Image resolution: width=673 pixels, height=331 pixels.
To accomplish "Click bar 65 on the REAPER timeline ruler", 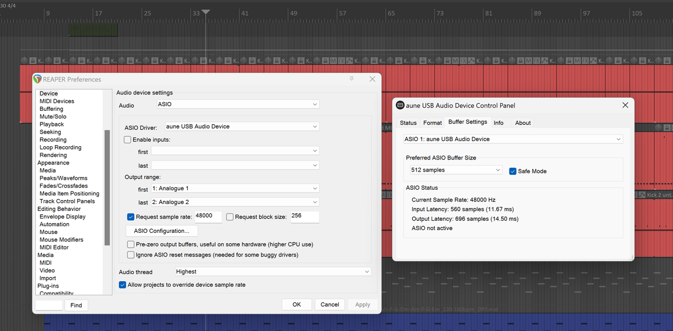I will [391, 13].
